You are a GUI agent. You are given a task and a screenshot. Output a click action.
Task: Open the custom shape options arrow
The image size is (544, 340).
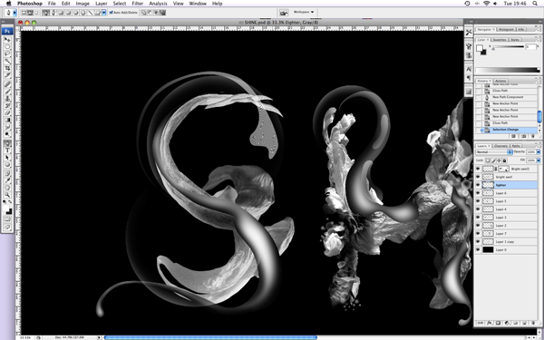(103, 13)
